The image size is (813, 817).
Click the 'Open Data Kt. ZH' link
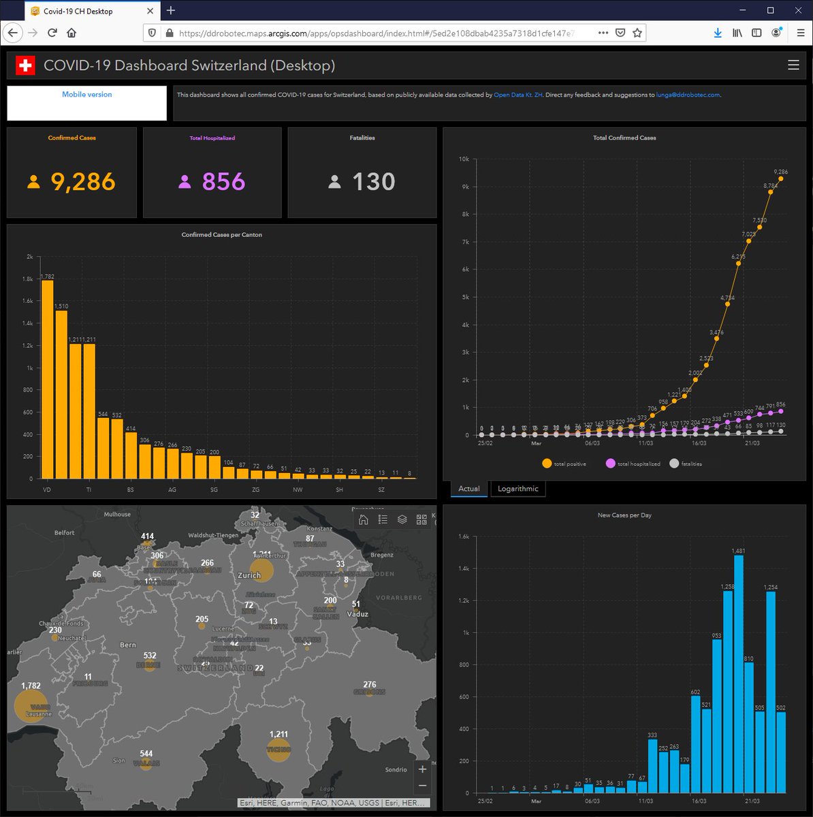tap(517, 95)
